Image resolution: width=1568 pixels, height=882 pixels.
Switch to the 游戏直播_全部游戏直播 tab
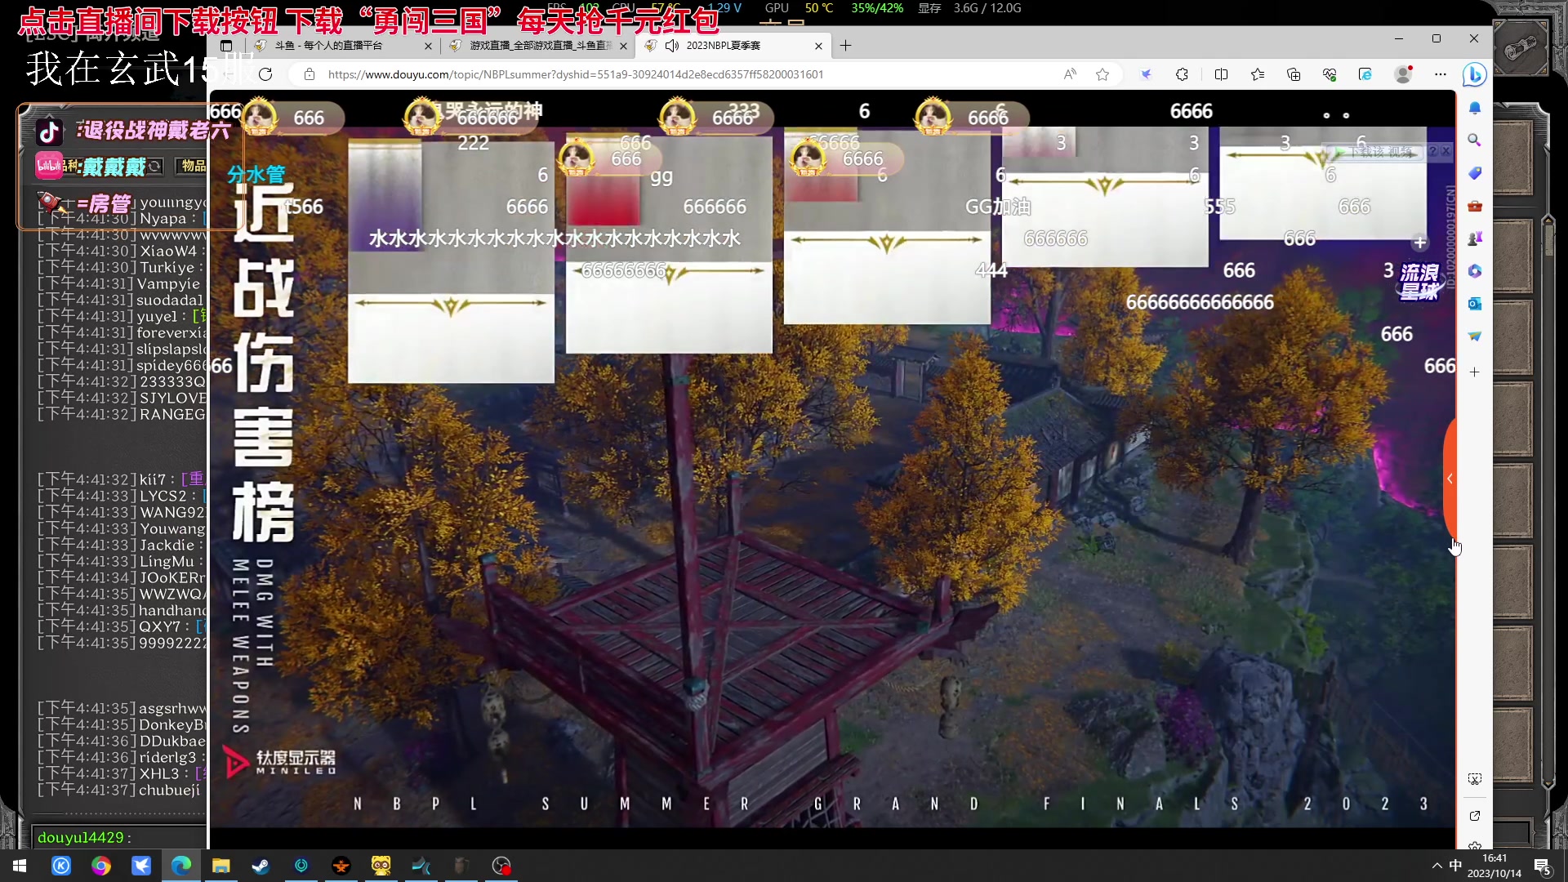tap(539, 46)
